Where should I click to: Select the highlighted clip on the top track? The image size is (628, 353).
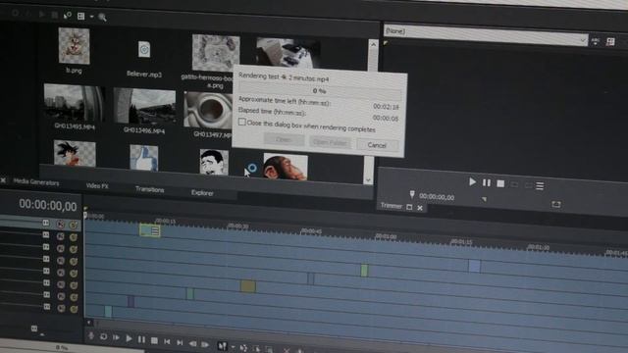point(150,230)
